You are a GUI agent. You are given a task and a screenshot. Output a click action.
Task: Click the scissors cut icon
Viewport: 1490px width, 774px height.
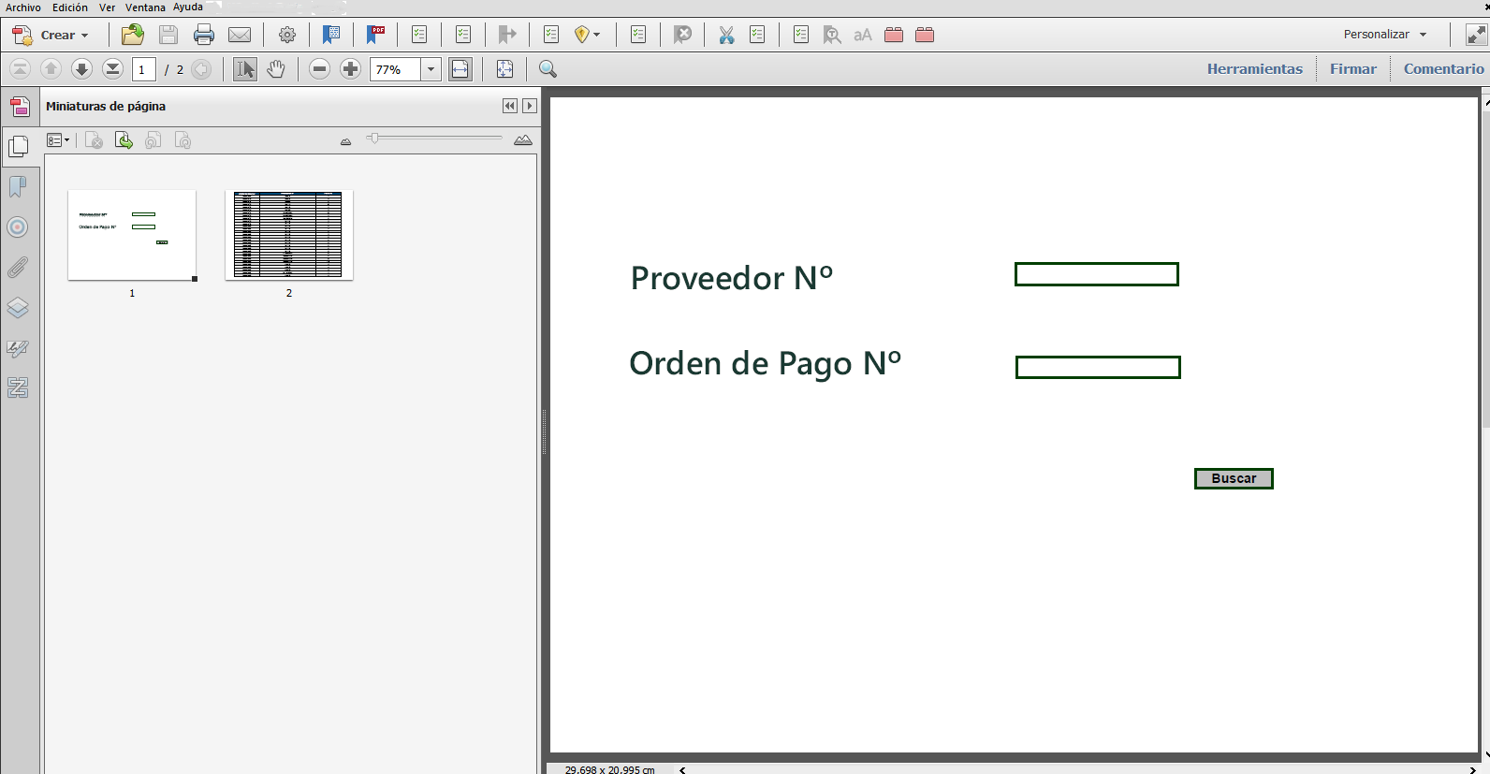pos(726,35)
